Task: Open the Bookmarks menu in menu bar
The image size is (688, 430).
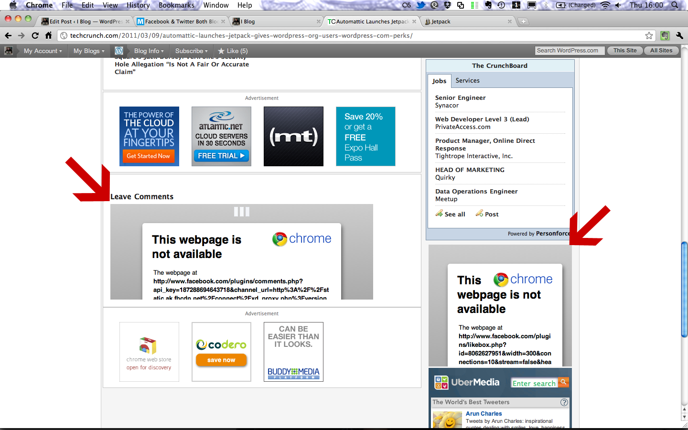Action: click(176, 5)
